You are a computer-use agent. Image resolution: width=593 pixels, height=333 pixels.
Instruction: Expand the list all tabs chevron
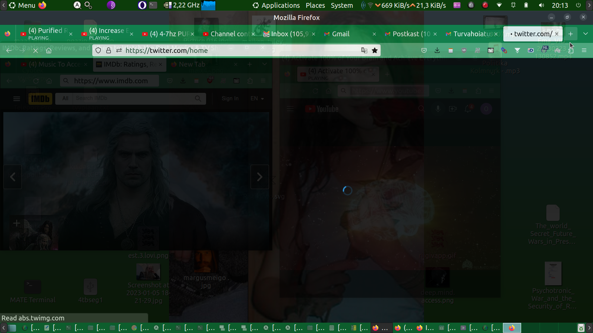586,34
